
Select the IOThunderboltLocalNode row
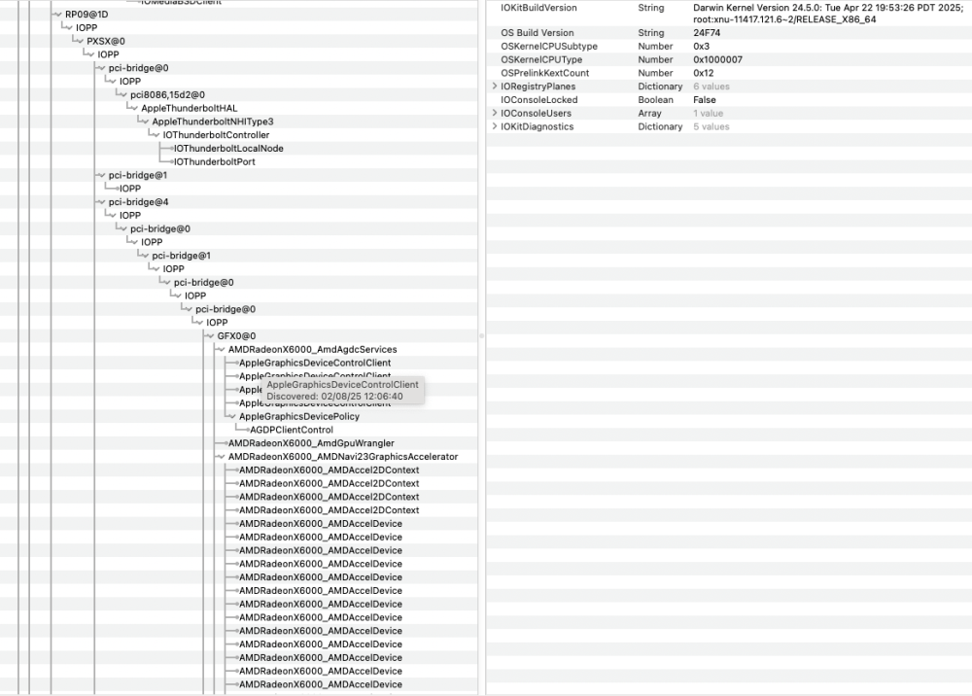228,148
